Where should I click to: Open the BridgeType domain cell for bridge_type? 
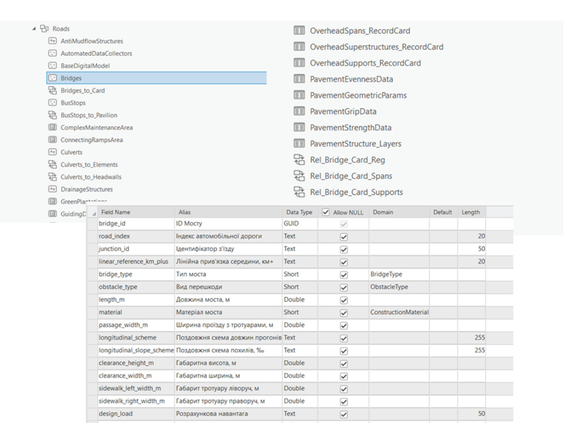[x=399, y=274]
